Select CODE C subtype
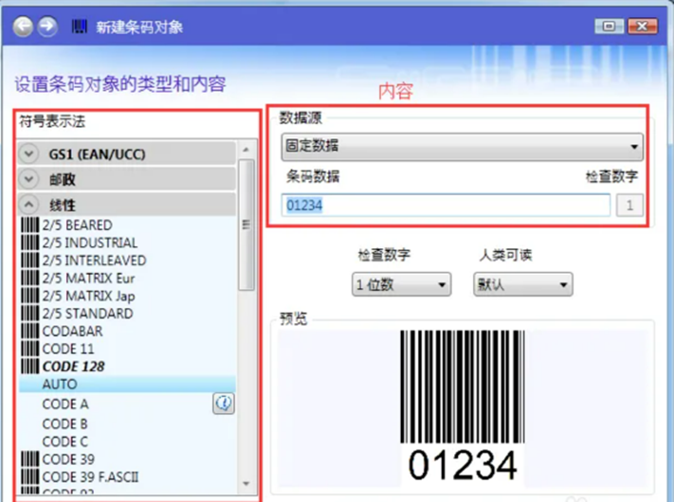 (64, 441)
